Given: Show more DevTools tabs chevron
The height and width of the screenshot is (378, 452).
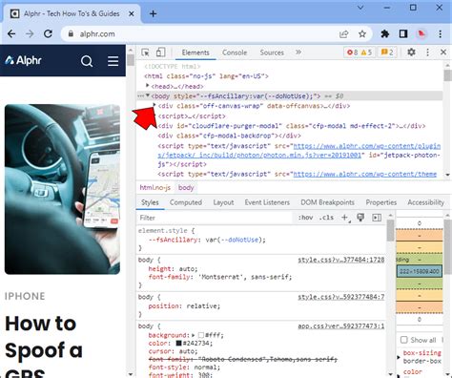Looking at the screenshot, I should (x=298, y=52).
